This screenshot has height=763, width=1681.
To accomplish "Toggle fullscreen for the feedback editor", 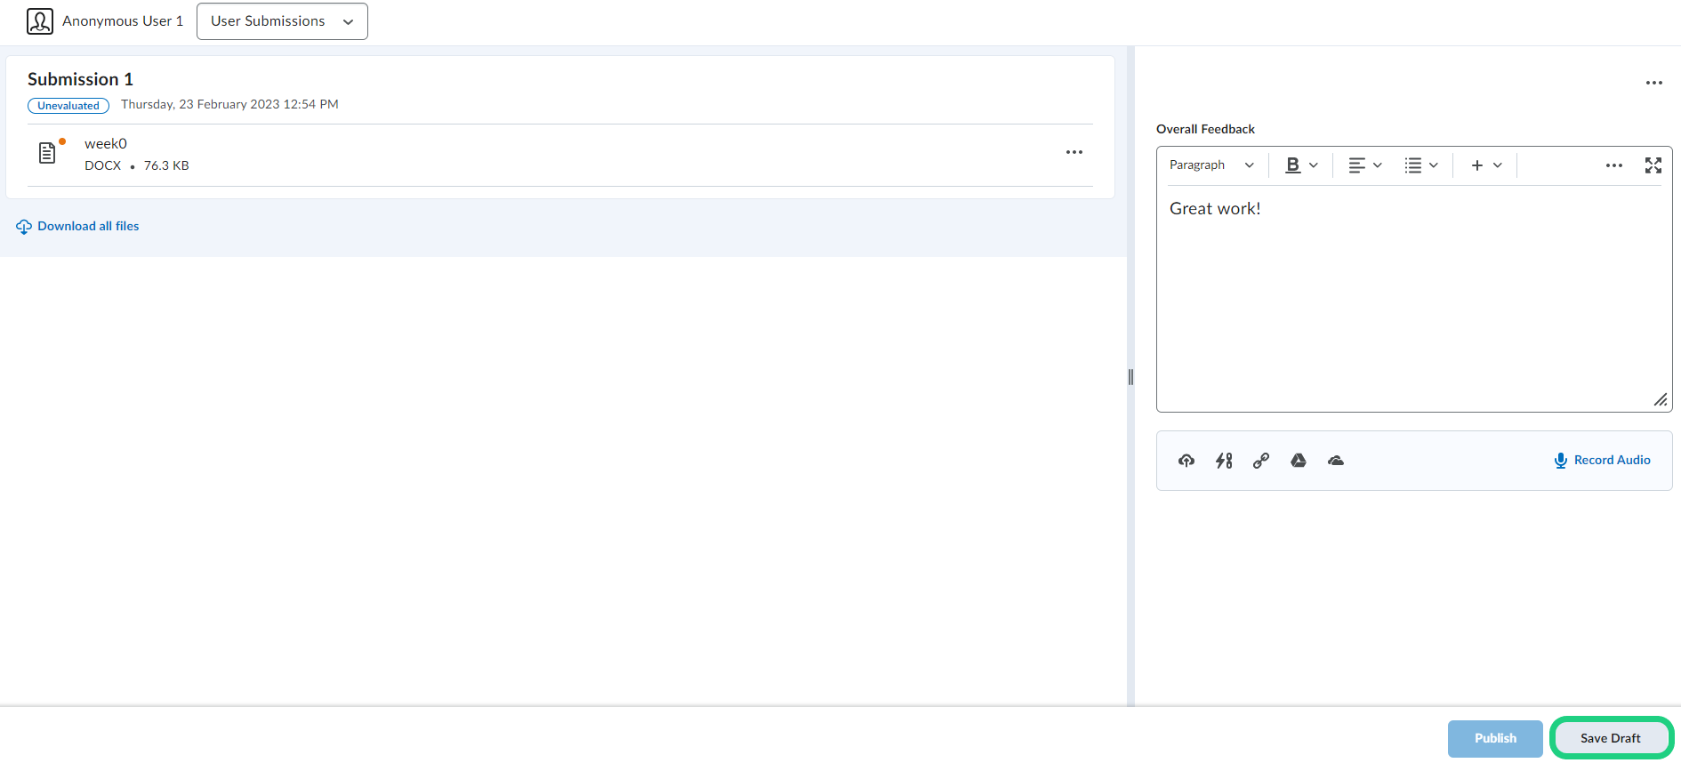I will click(x=1653, y=165).
